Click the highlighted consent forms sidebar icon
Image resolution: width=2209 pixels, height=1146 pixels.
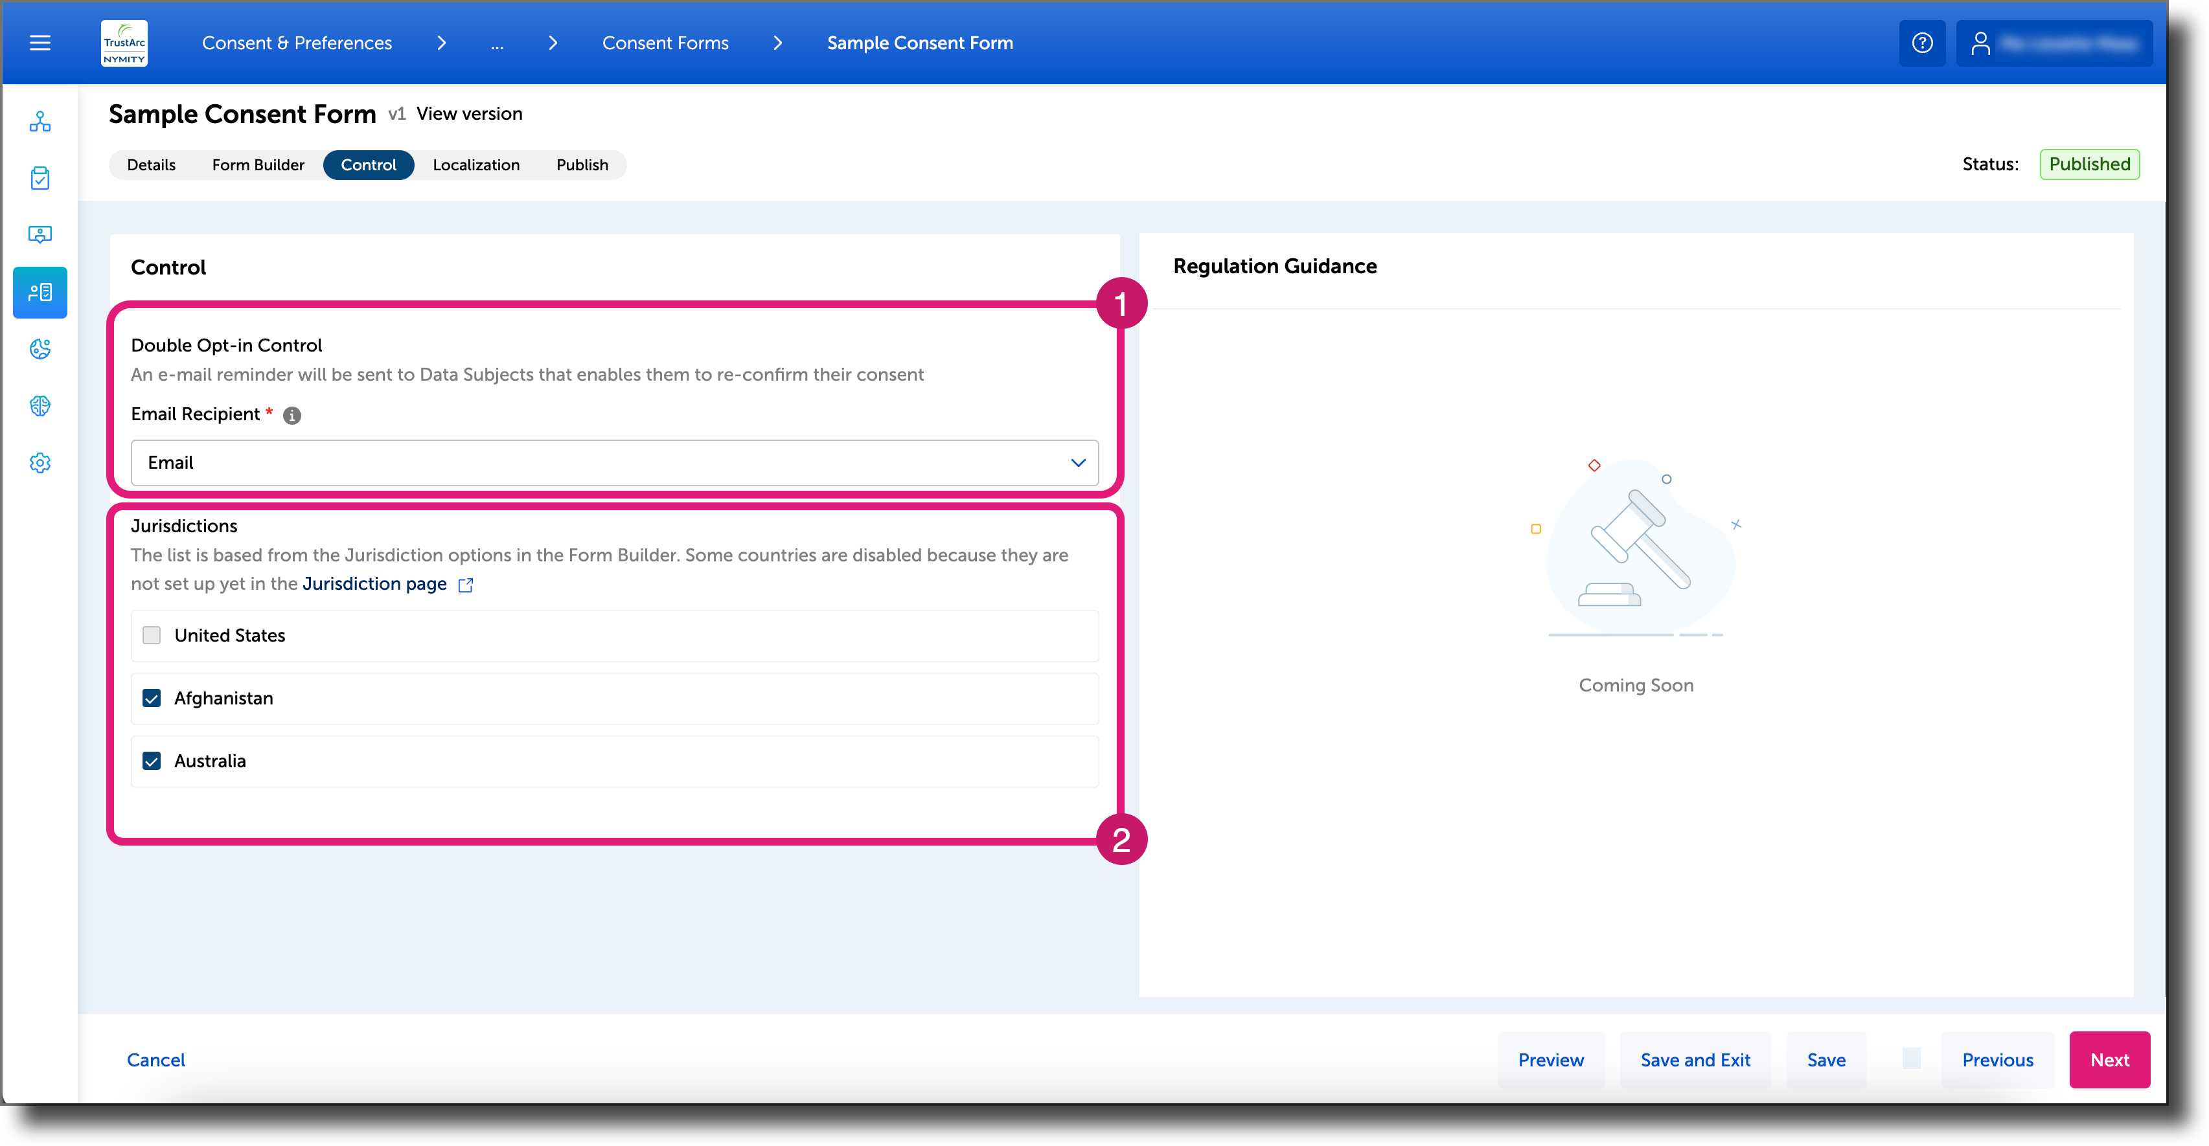click(x=40, y=292)
